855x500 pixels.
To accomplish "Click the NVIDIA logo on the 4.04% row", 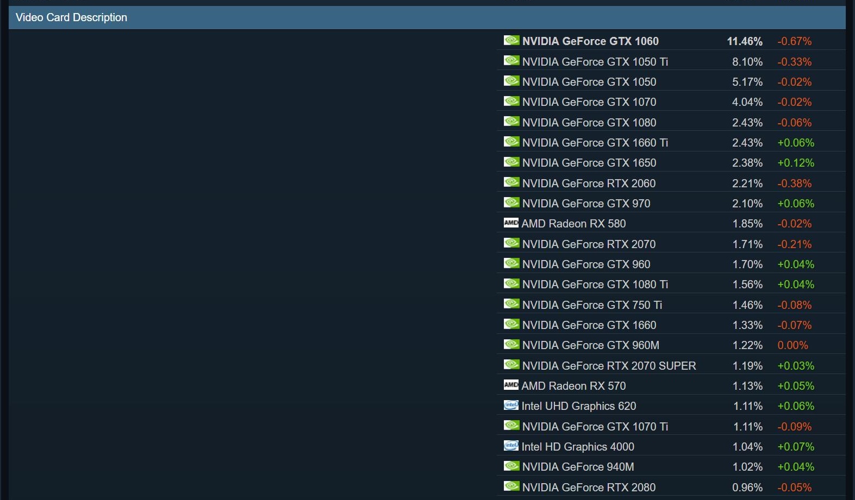I will click(x=511, y=101).
